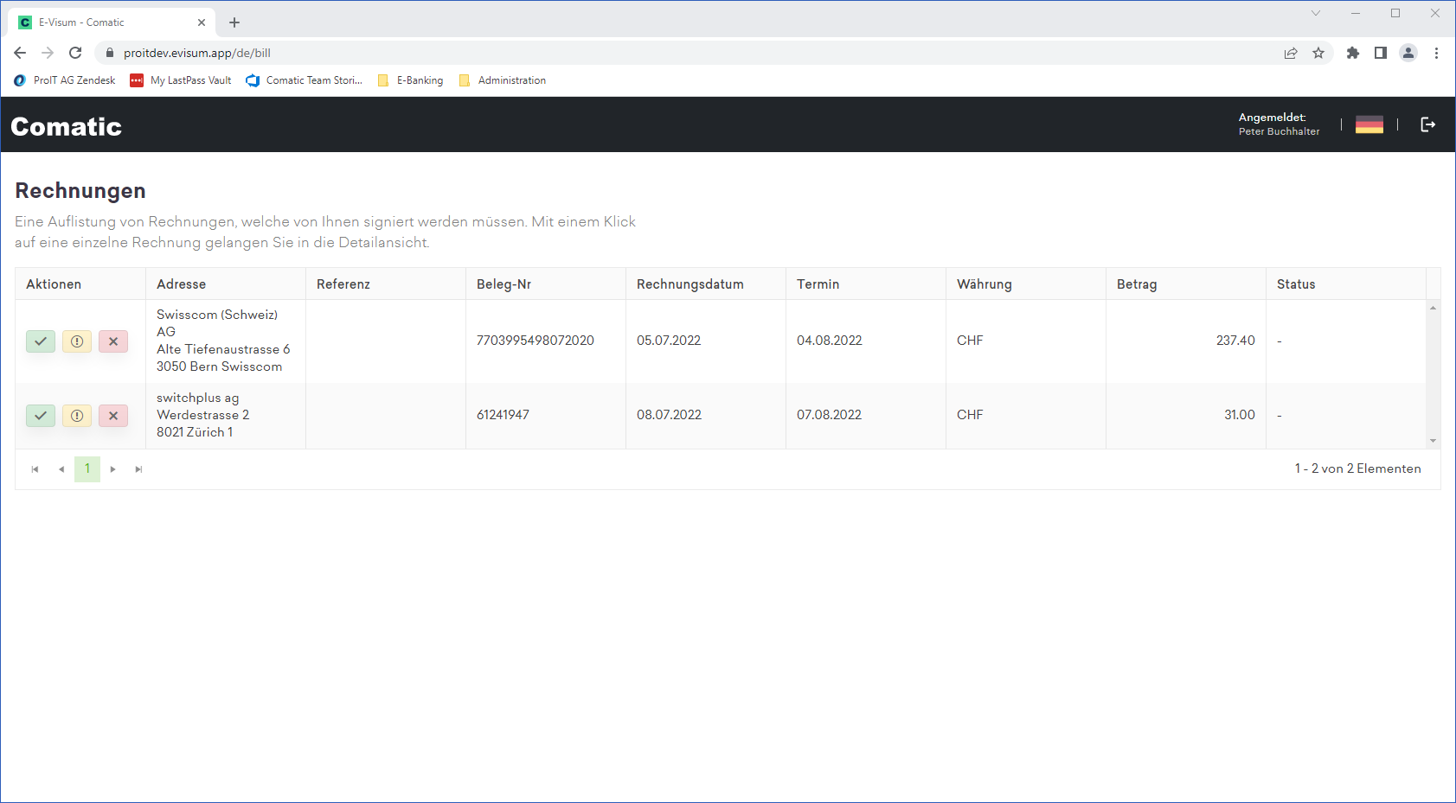Approve the switchplus ag invoice with green checkmark
The image size is (1456, 803).
coord(41,416)
